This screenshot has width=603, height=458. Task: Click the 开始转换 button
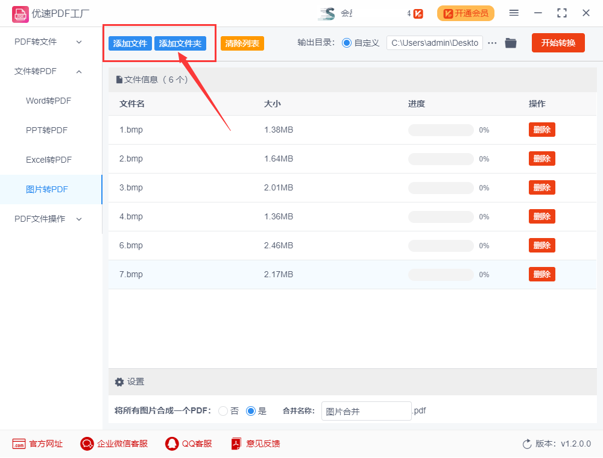click(x=558, y=43)
